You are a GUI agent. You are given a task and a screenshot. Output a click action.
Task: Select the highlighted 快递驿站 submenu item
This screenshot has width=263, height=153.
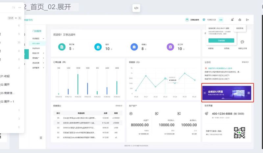pyautogui.click(x=36, y=43)
